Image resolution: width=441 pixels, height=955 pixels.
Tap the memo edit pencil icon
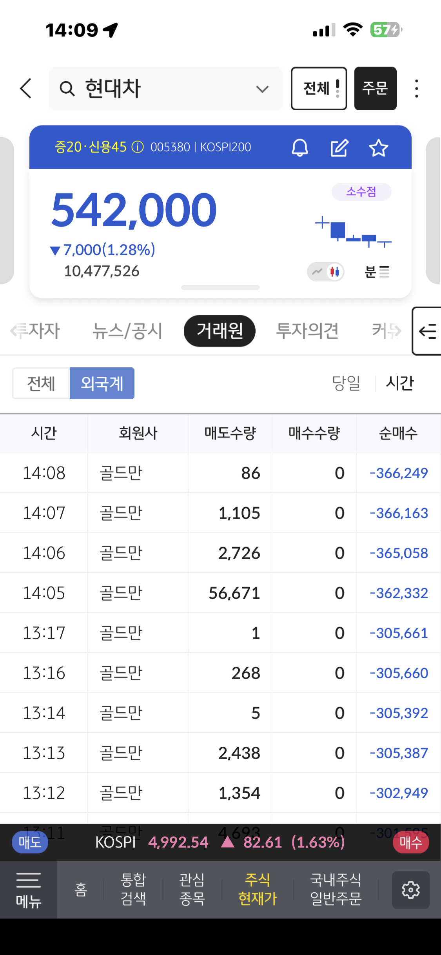pos(339,148)
